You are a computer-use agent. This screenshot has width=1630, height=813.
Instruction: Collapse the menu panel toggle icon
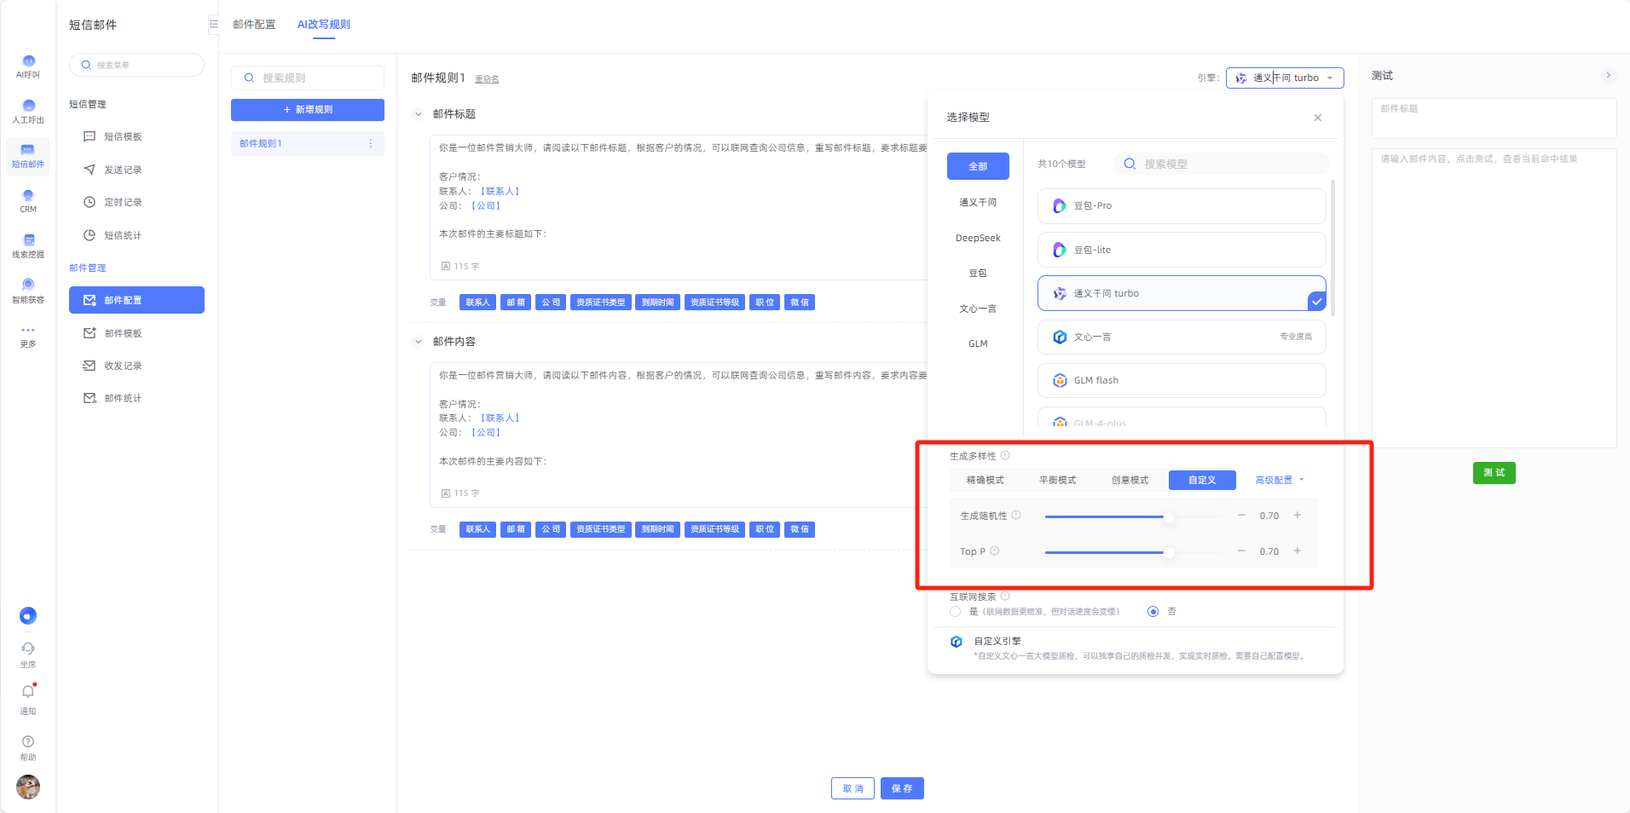(214, 24)
